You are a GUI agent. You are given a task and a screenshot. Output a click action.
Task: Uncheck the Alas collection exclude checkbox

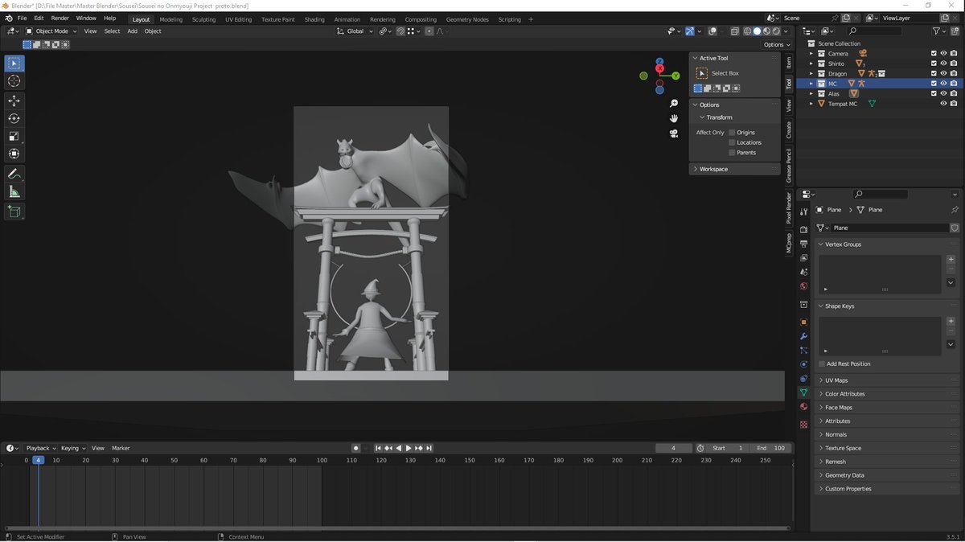pos(934,93)
